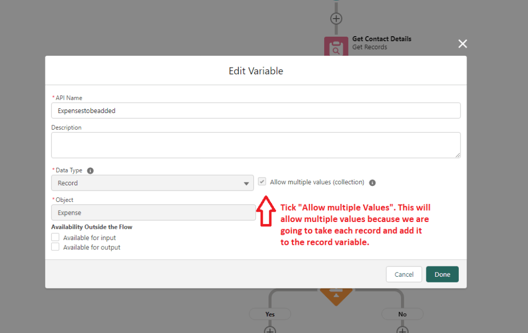Select the Get Records element icon
This screenshot has width=528, height=333.
tap(336, 46)
